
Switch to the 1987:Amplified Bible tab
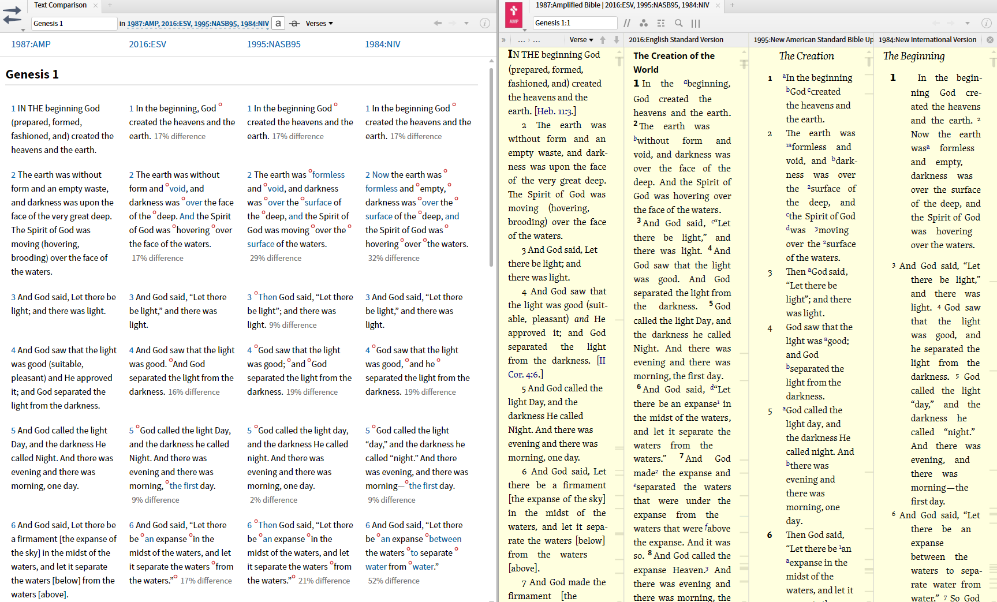pos(622,5)
